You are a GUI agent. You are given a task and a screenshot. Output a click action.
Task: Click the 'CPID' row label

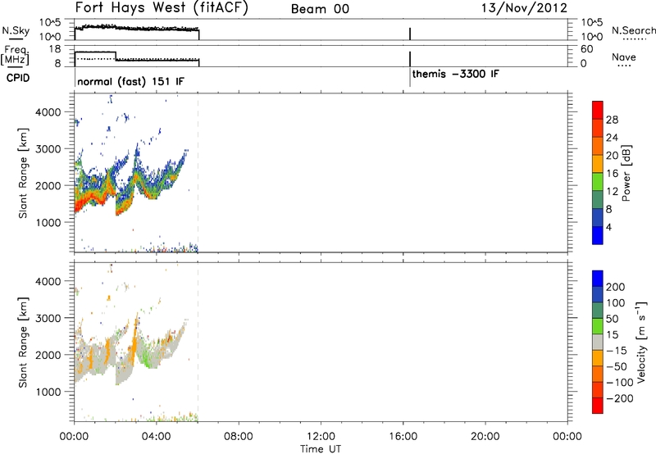18,78
